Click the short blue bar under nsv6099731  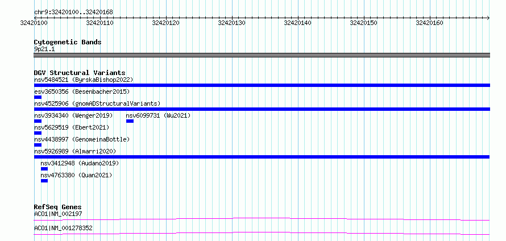pyautogui.click(x=130, y=121)
